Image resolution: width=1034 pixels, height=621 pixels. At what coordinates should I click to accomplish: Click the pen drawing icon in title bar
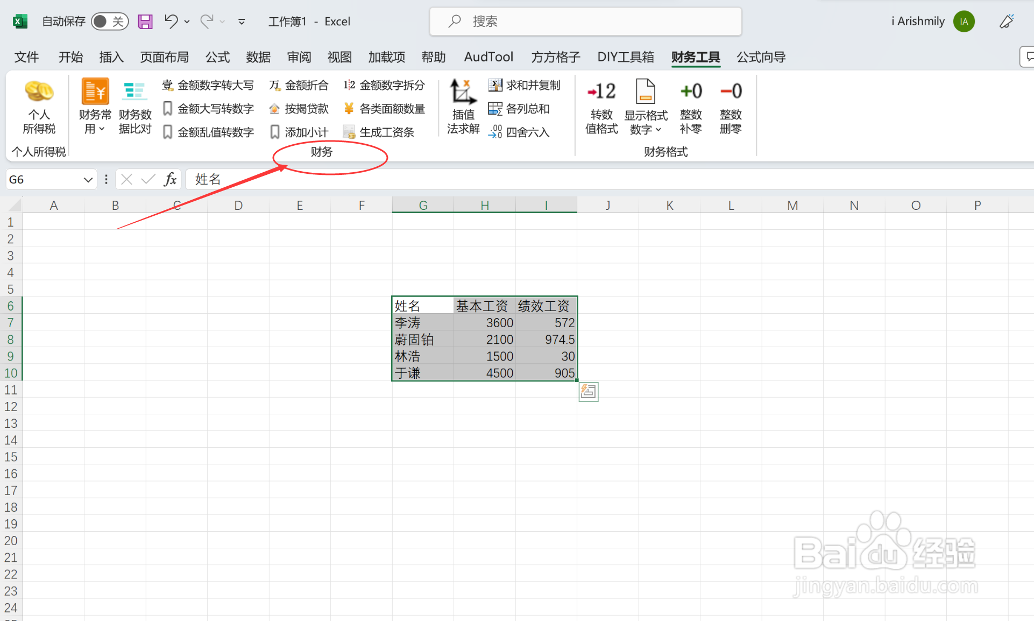(1007, 22)
